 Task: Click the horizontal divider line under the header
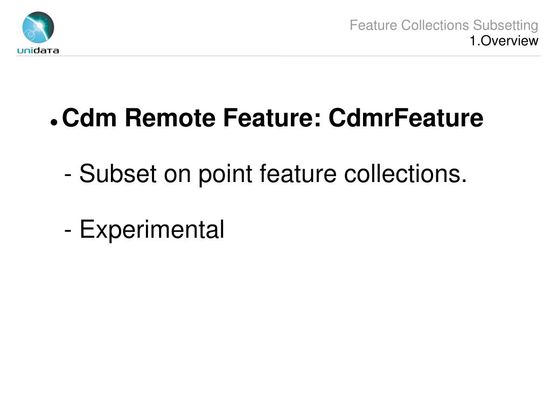(x=278, y=56)
